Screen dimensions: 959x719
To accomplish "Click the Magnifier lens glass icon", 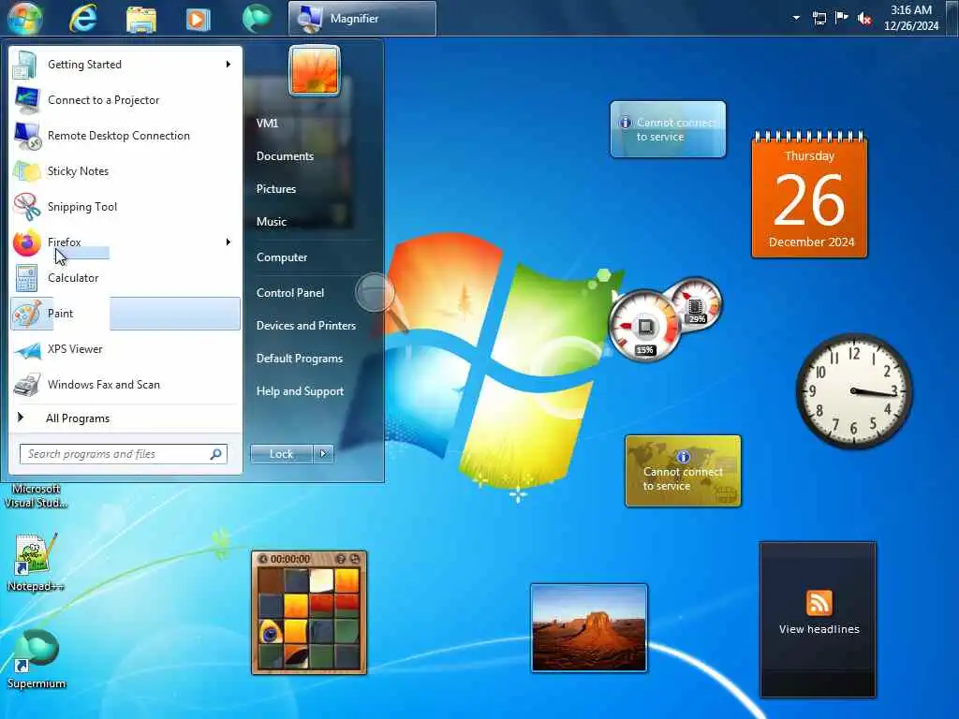I will (x=375, y=292).
